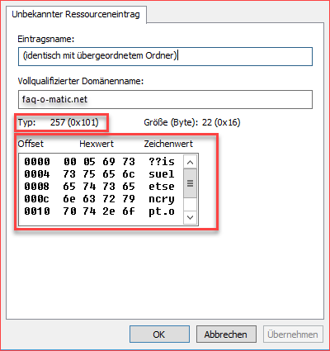Screen dimensions: 330x351
Task: Select the hex row at offset 0000
Action: coord(100,162)
